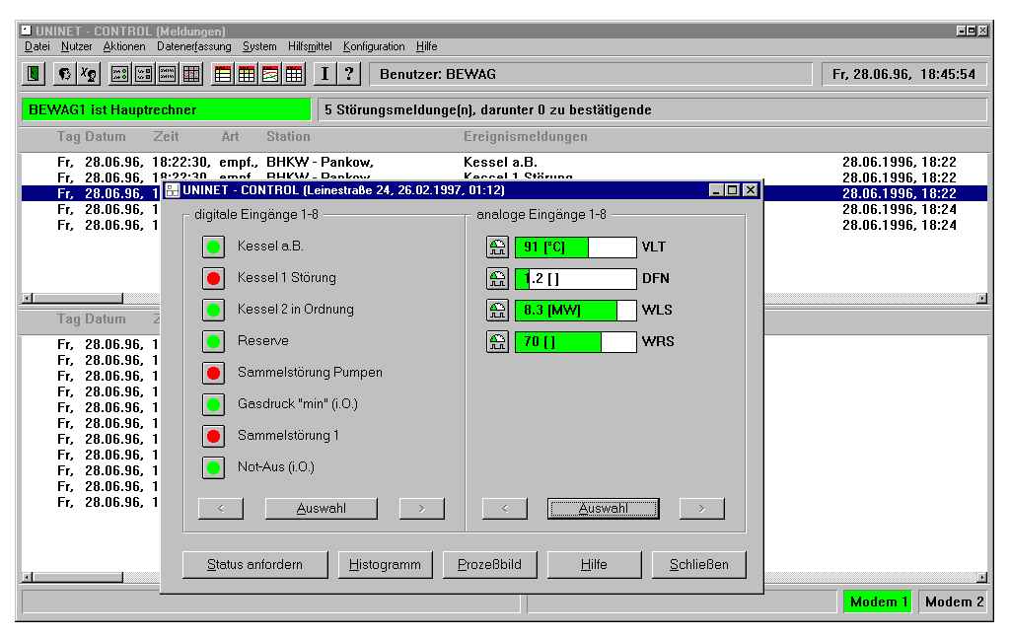Open the Hilfe menu in the menu bar
The width and height of the screenshot is (1010, 637).
tap(426, 46)
